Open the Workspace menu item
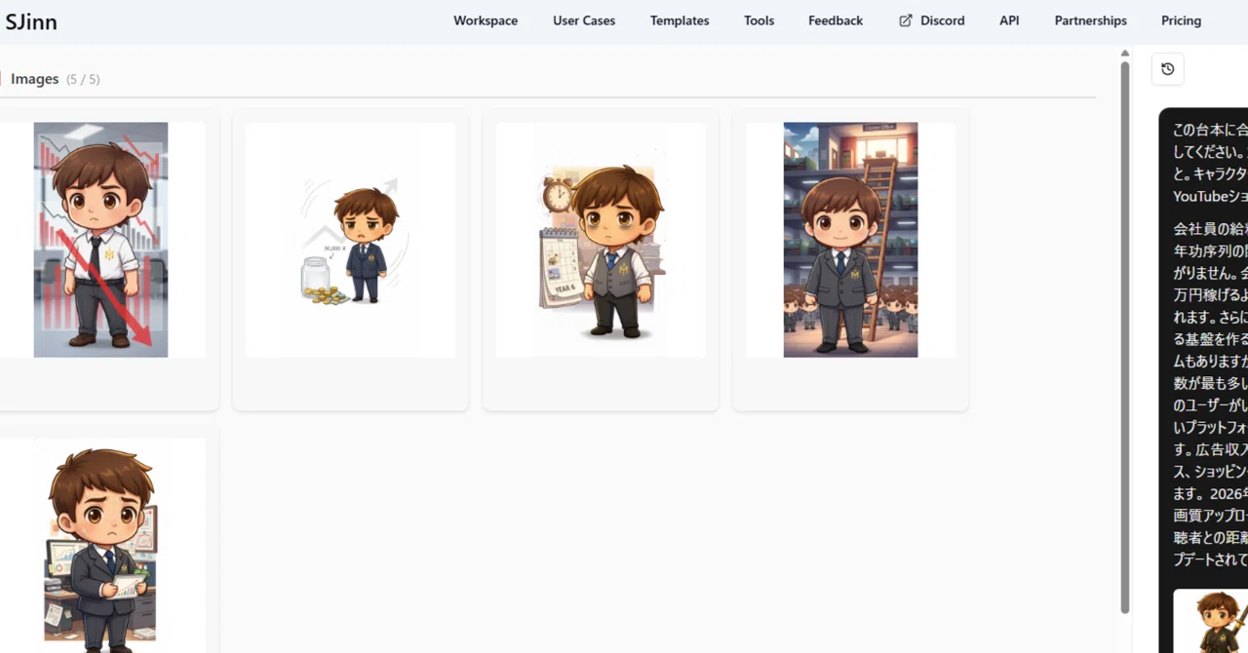Screen dimensions: 1248x653 tap(486, 20)
